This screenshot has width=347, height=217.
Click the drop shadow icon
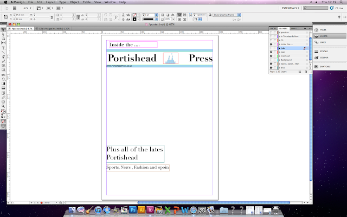[x=168, y=15]
